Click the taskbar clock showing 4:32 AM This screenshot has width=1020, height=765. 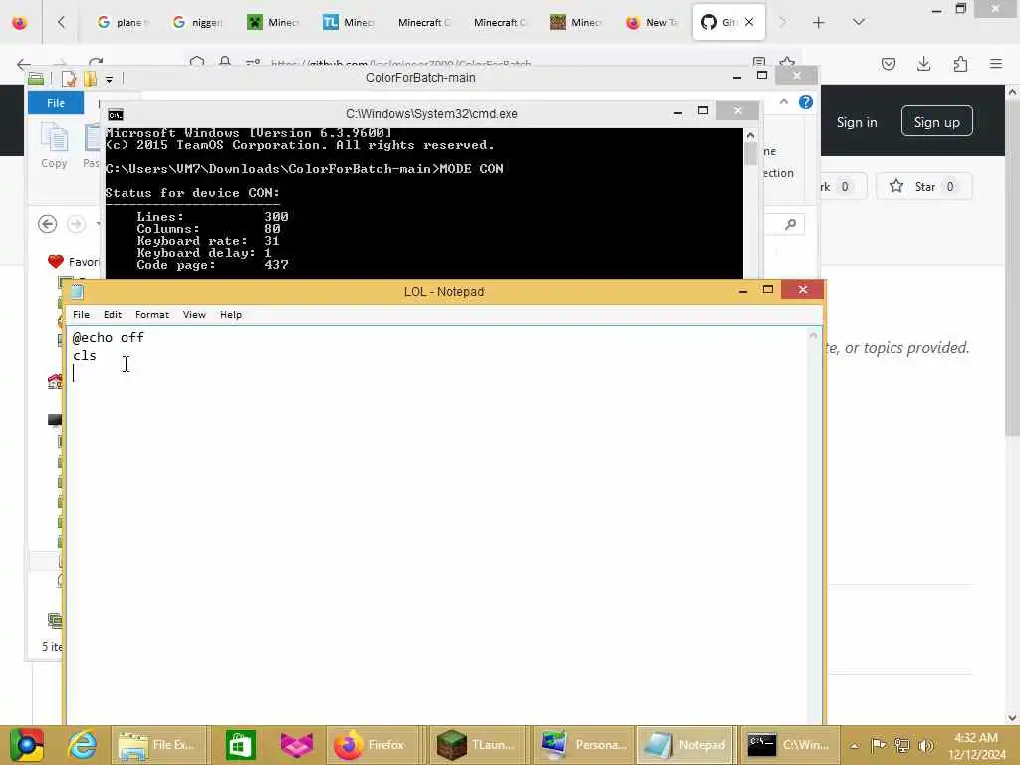coord(976,746)
